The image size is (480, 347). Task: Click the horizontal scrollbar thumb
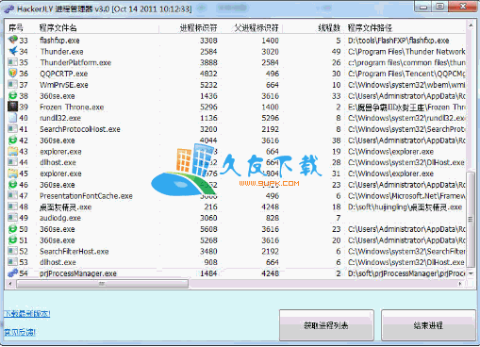pos(103,284)
